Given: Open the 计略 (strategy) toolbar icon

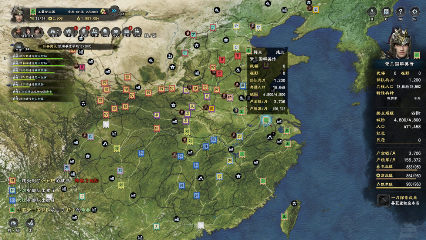Looking at the screenshot, I should coord(105,31).
